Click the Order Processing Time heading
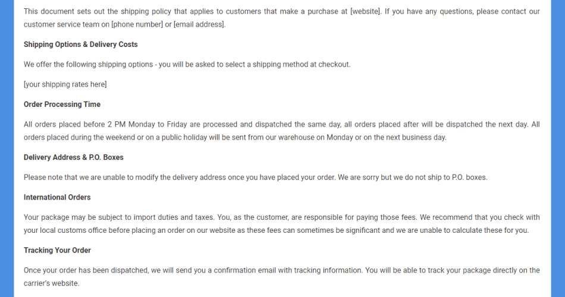 point(62,105)
